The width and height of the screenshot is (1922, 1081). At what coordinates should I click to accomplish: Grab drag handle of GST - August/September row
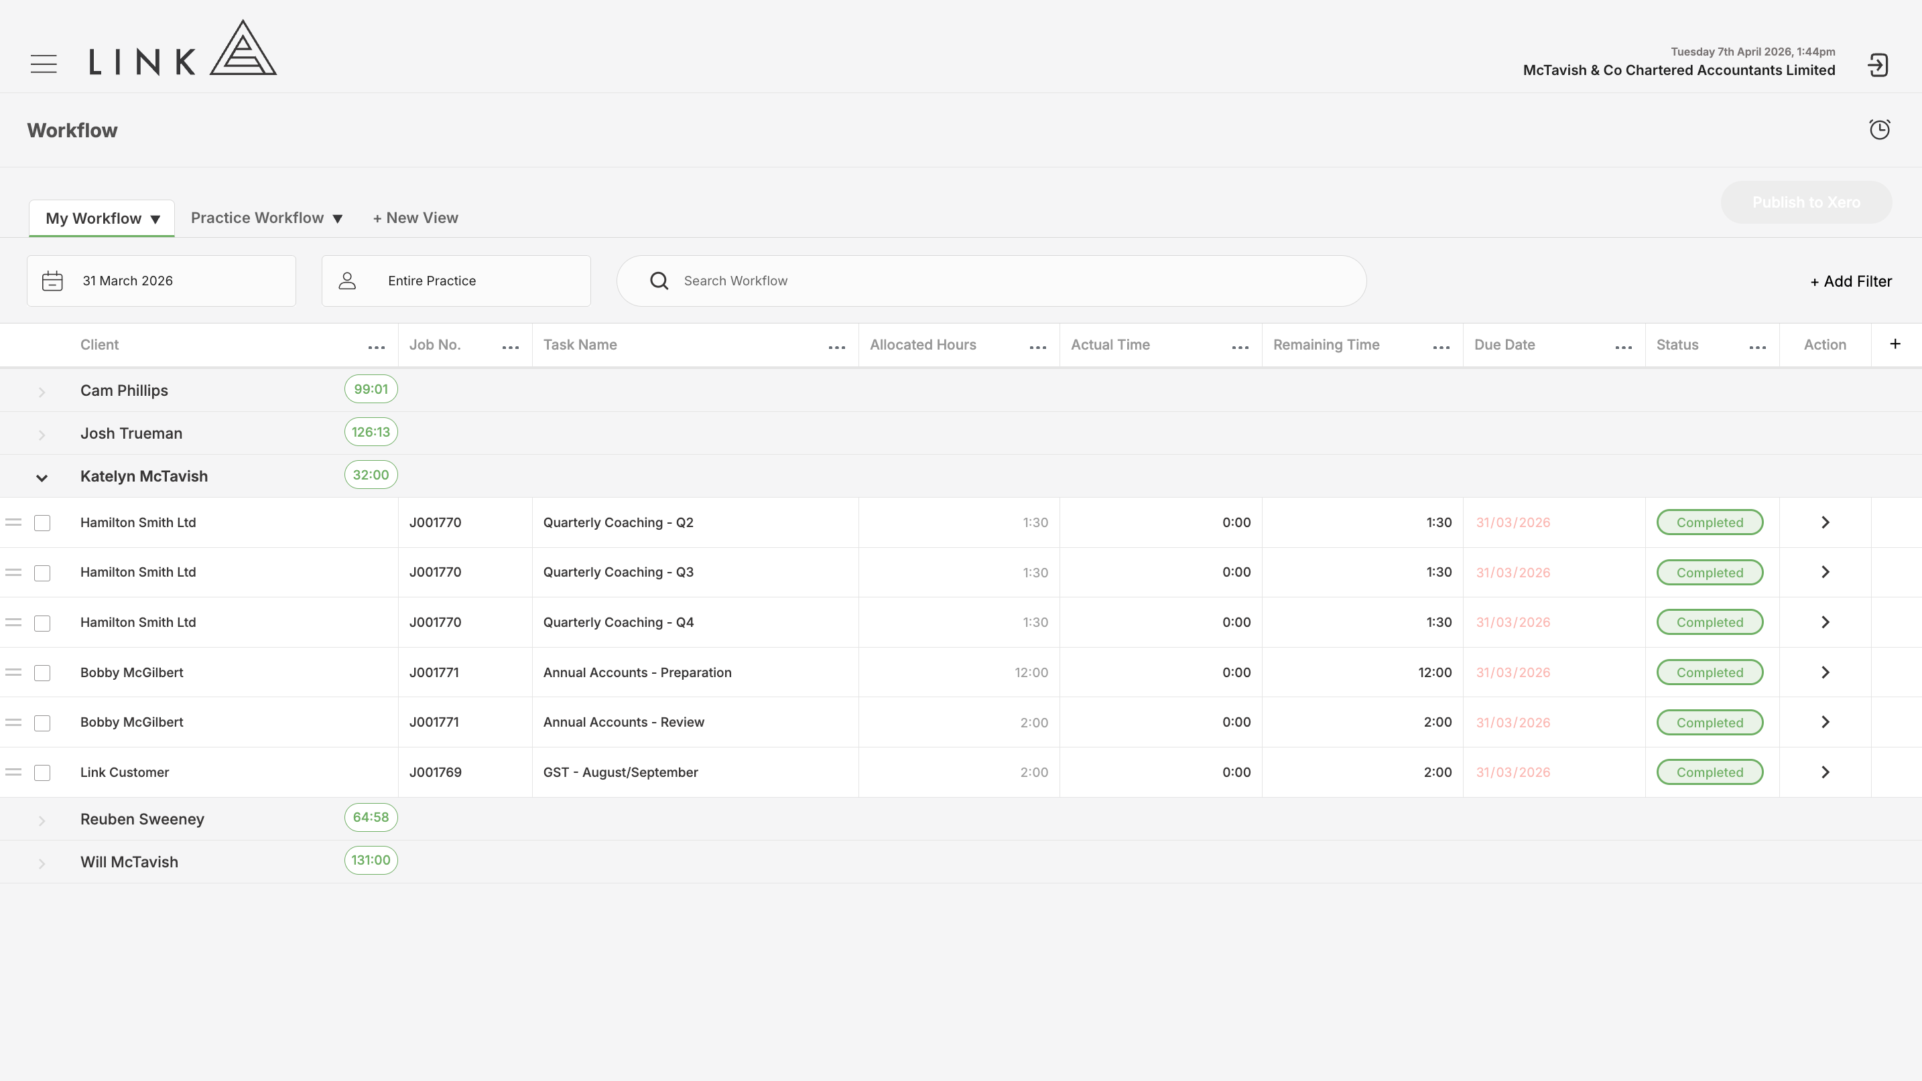coord(13,772)
